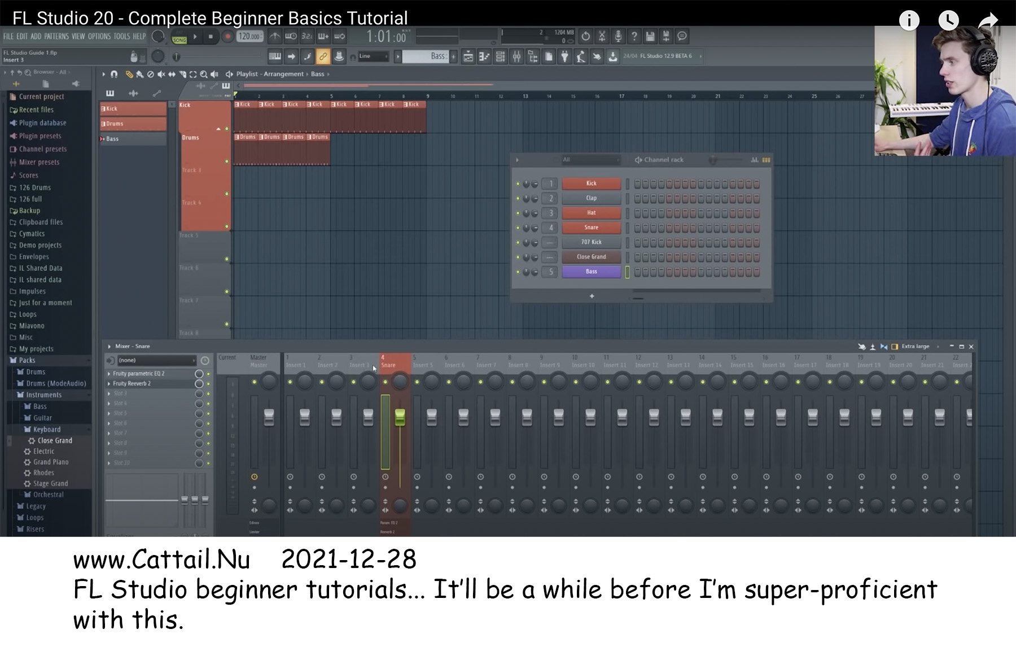Open the EDIT menu
This screenshot has width=1016, height=651.
coord(22,37)
